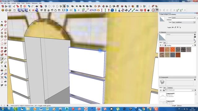
Task: Select the Orbit tool
Action: 2,70
